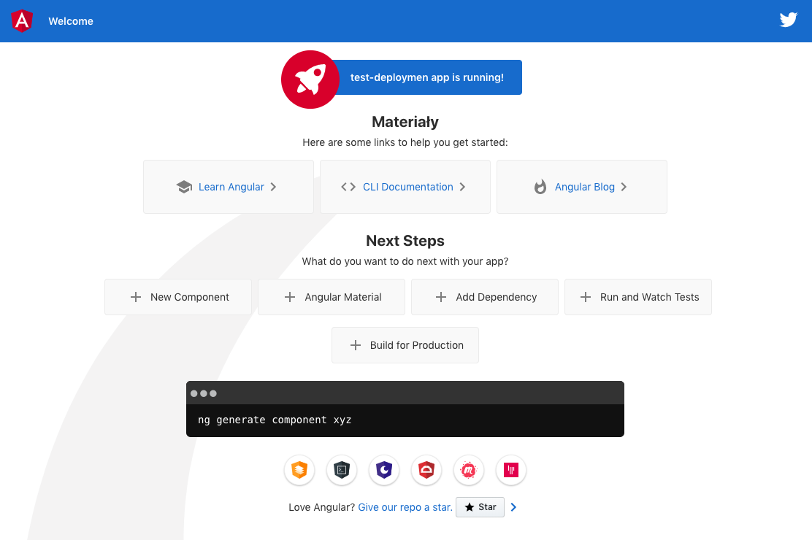Click the Welcome title in the toolbar
The width and height of the screenshot is (812, 540).
coord(71,21)
